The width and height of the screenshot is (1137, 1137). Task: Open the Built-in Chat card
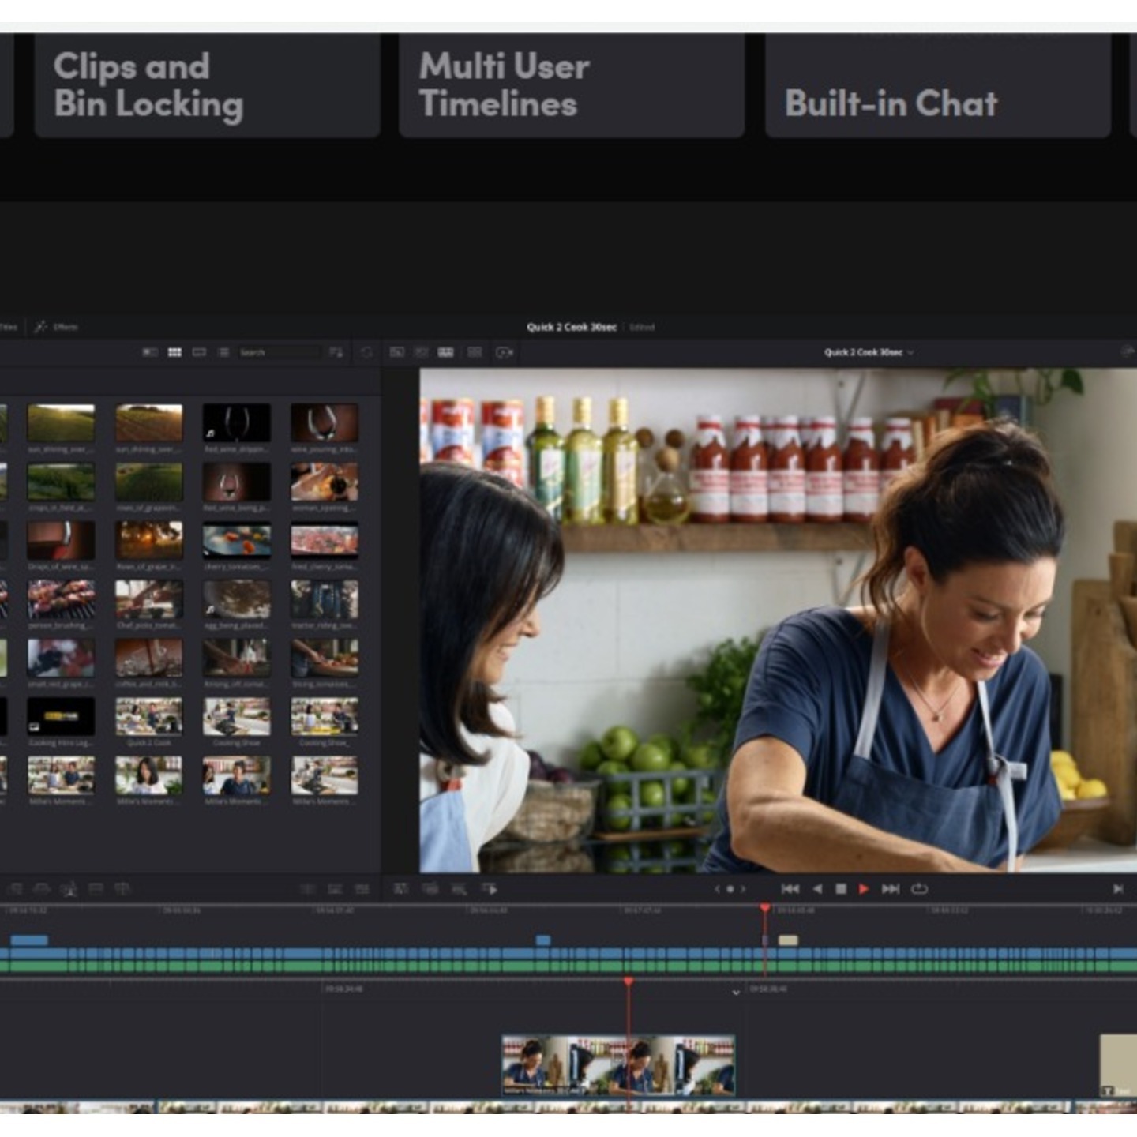[x=938, y=85]
